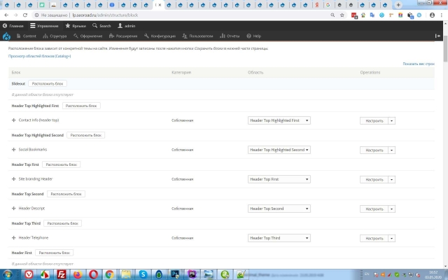Expand the Header Top Highlighted Second region select

(x=279, y=150)
